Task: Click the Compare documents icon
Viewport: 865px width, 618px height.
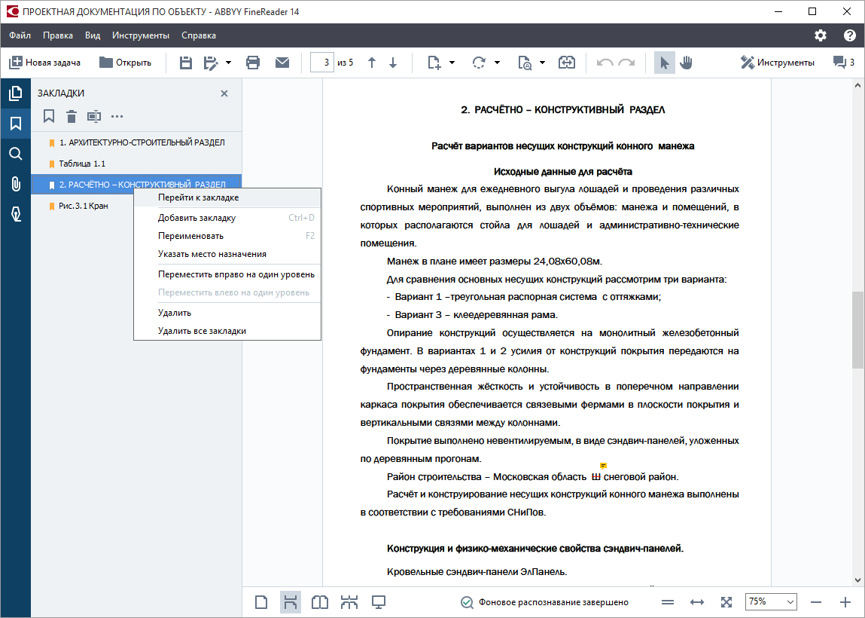Action: pyautogui.click(x=567, y=63)
